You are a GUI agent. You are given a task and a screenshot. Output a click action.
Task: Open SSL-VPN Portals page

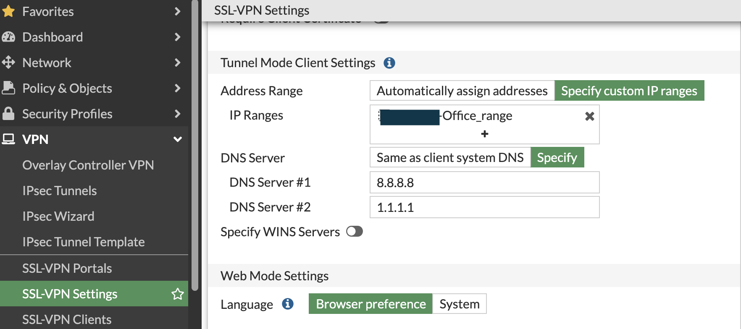(x=67, y=268)
